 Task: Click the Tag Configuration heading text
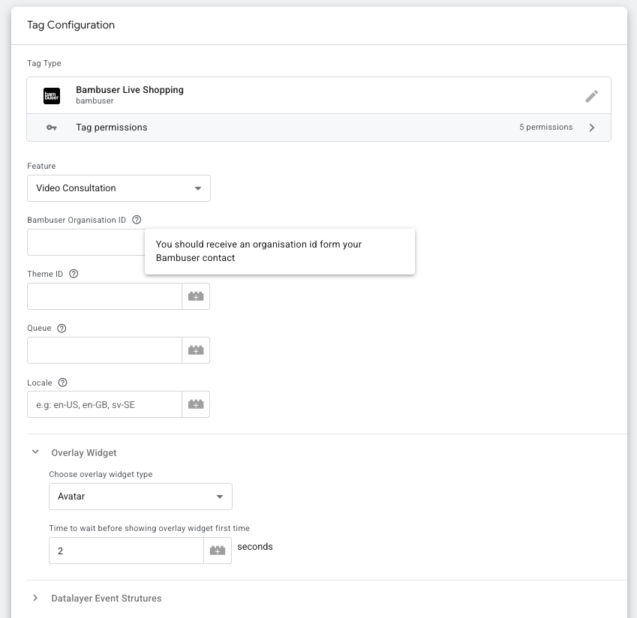[x=71, y=25]
